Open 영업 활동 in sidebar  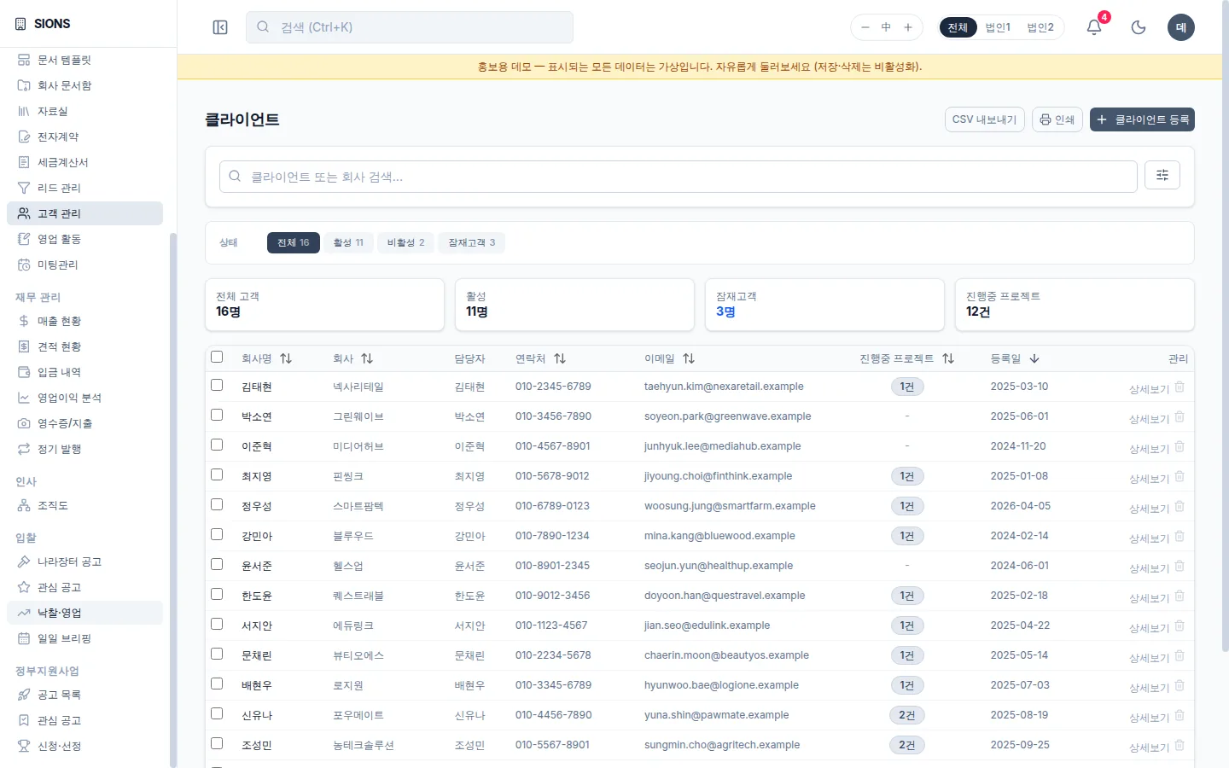point(84,239)
